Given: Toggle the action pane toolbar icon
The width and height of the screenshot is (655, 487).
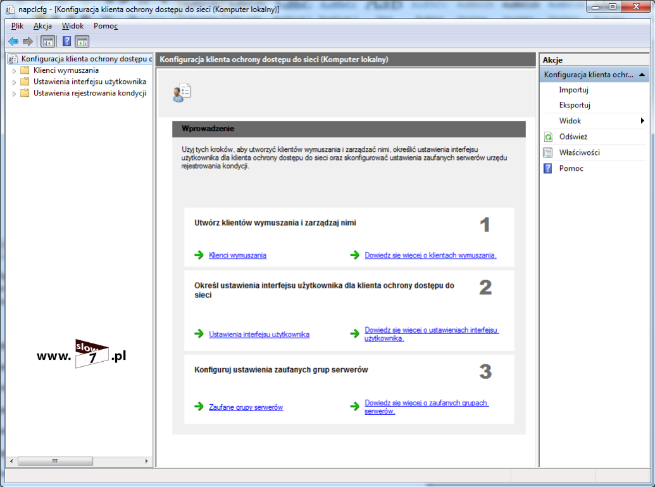Looking at the screenshot, I should pos(82,41).
